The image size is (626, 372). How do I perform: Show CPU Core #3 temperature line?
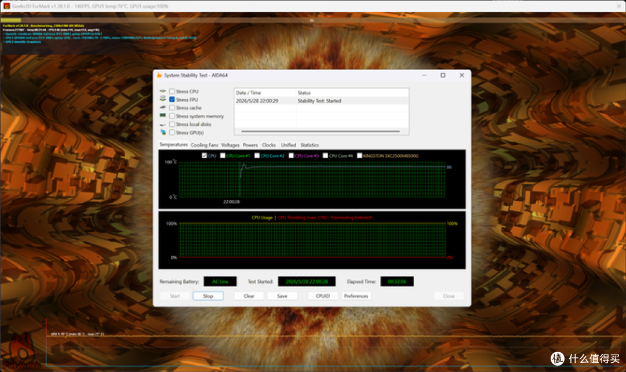point(291,156)
